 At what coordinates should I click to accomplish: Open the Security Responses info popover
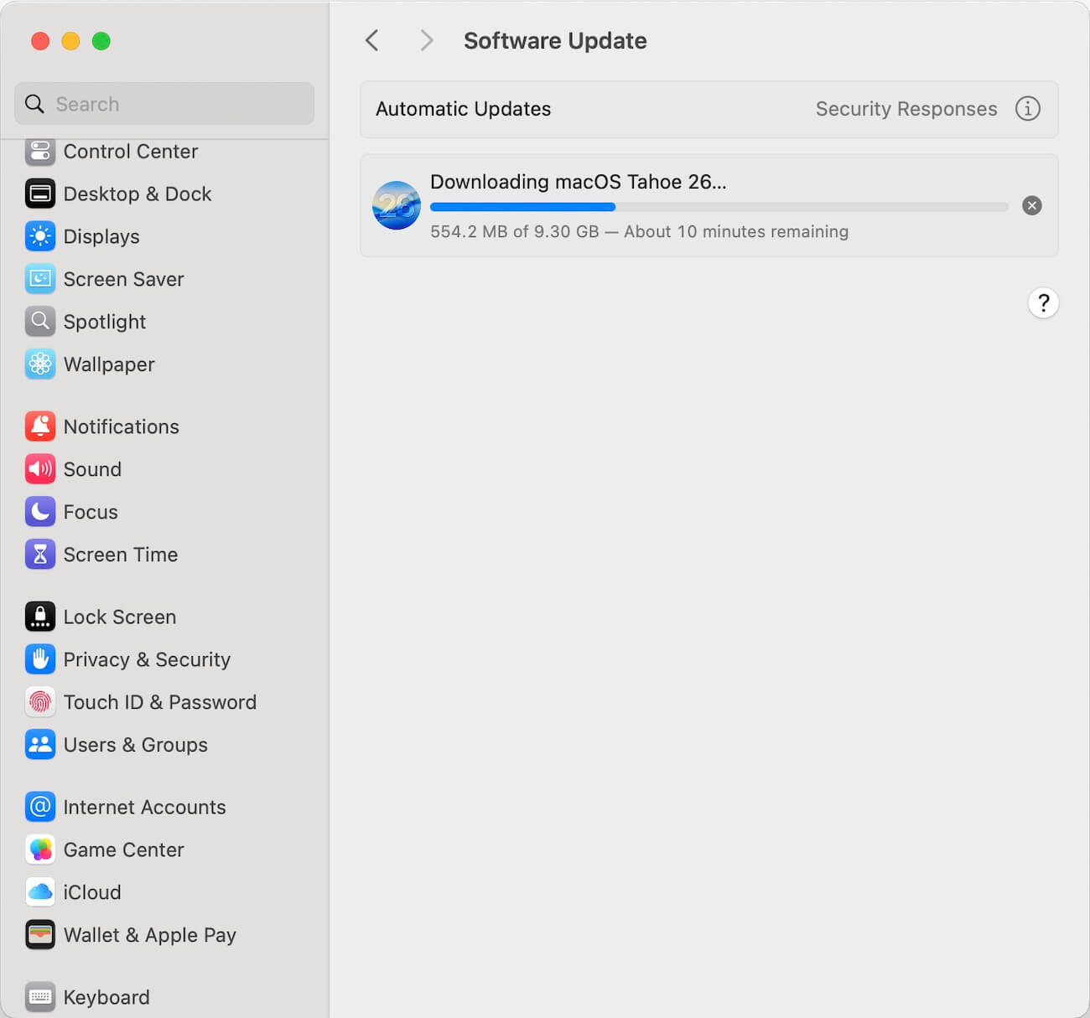[1027, 108]
